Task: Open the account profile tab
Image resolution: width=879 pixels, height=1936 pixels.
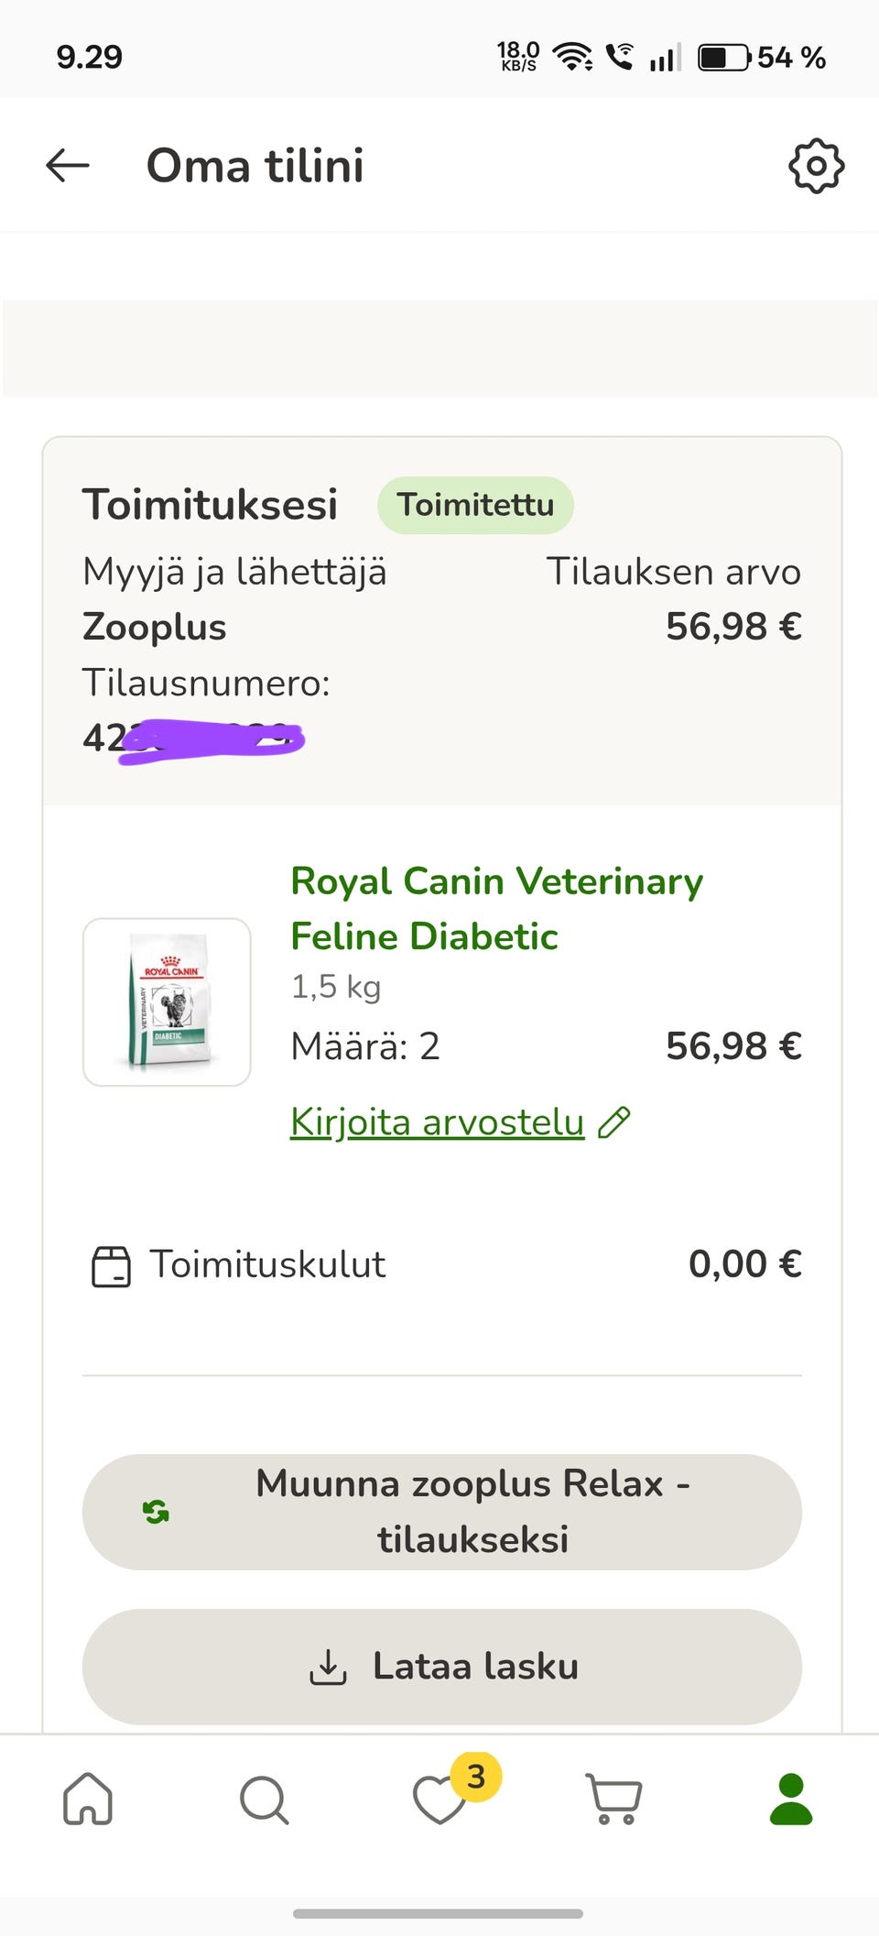Action: [x=791, y=1799]
